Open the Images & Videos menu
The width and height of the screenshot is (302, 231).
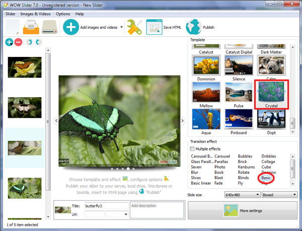tap(35, 14)
